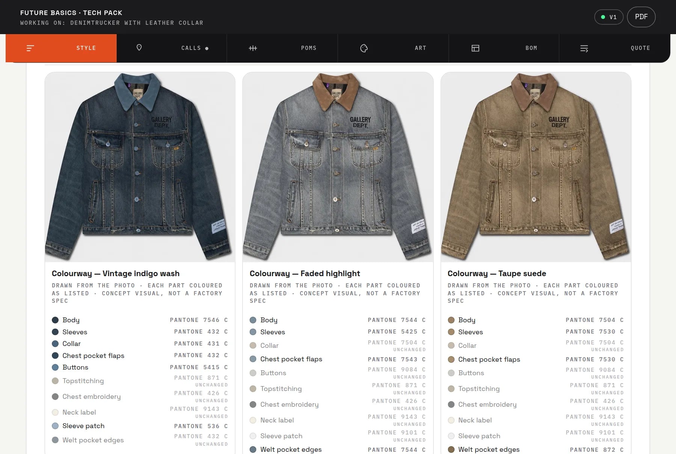The width and height of the screenshot is (676, 454).
Task: Click Welt pocket edges swatch in Faded highlight
Action: (253, 449)
